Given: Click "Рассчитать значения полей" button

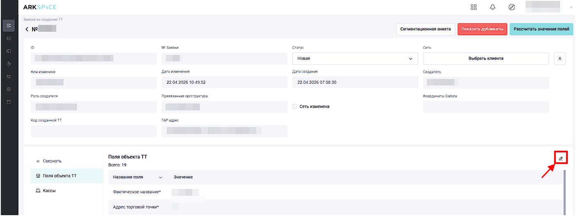Looking at the screenshot, I should [541, 29].
